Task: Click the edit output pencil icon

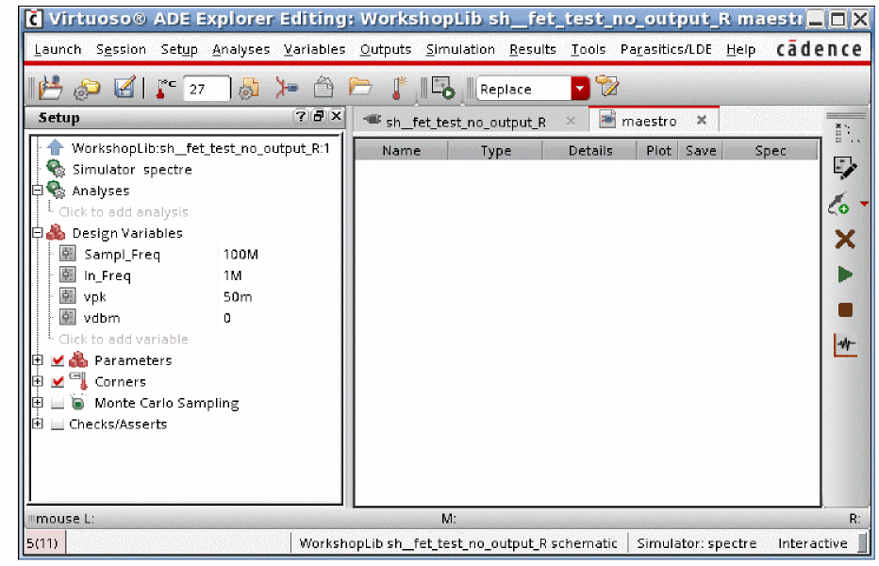Action: [x=845, y=168]
